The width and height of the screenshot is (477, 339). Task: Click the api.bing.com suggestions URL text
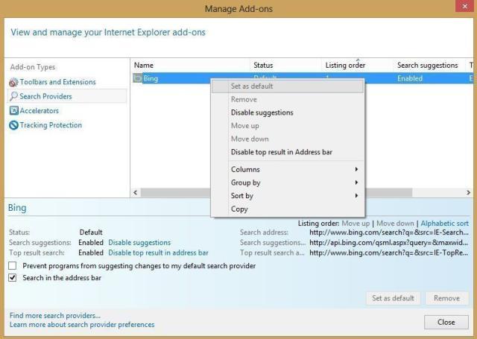point(389,243)
